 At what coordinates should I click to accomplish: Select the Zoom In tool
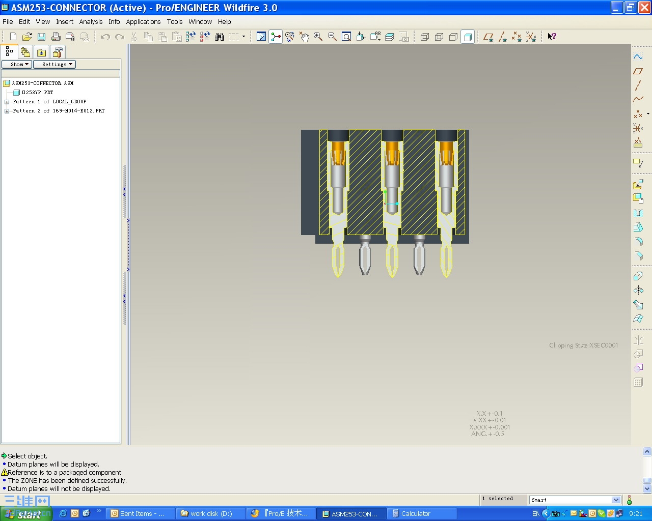point(318,37)
